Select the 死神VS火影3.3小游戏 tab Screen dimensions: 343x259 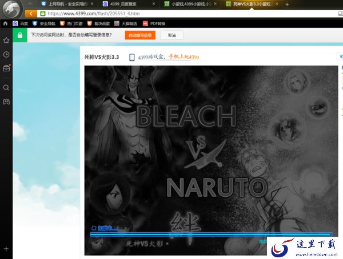tap(252, 4)
